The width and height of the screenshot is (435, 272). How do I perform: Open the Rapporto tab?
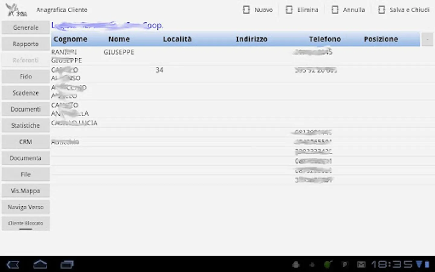(x=26, y=44)
